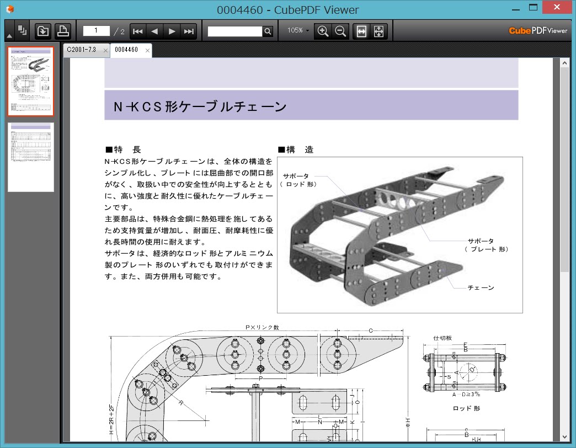Screen dimensions: 576x448
Task: Click the P×リンク数 dimension label
Action: tap(262, 327)
